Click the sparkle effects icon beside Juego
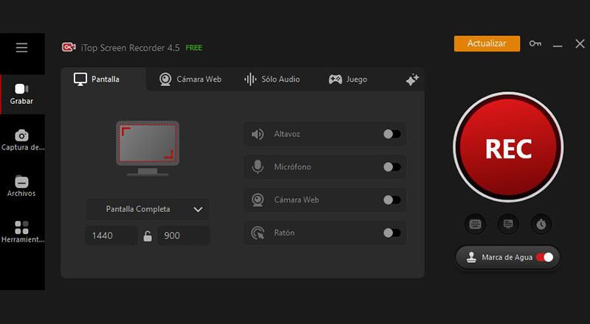 [x=412, y=80]
